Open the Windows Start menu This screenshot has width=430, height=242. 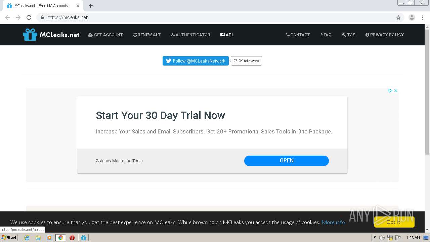tap(9, 237)
